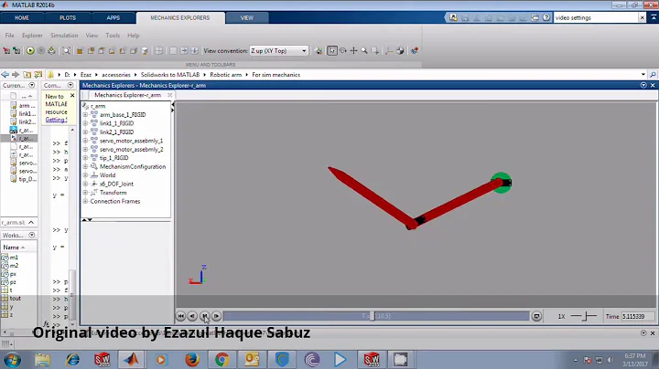
Task: Choose the Rotate view tool icon
Action: [x=343, y=51]
